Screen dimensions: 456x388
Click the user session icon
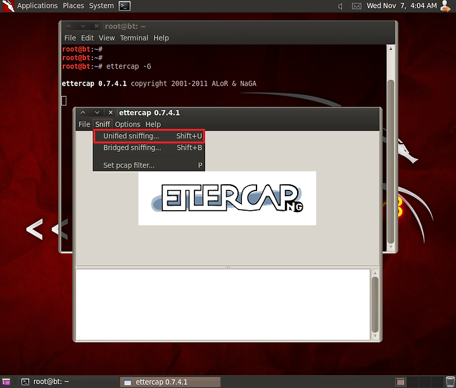click(446, 6)
